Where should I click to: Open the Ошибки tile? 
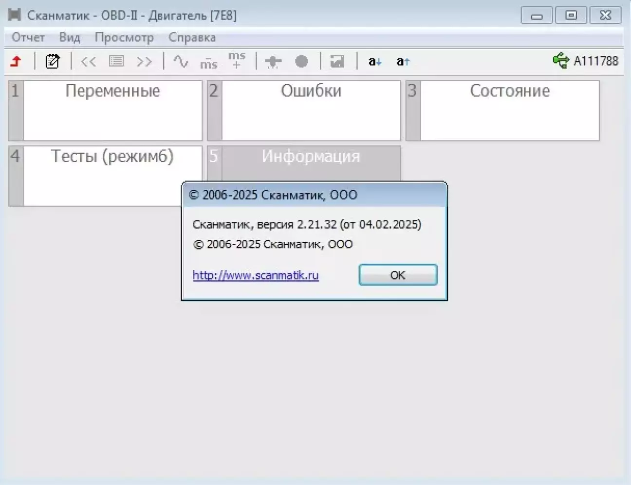click(x=304, y=110)
